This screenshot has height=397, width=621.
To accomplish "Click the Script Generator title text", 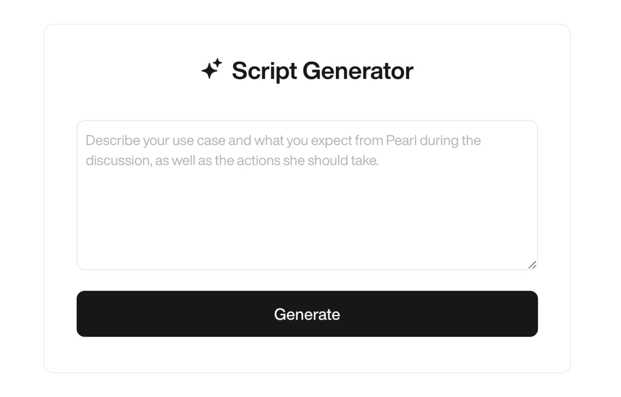I will pyautogui.click(x=323, y=71).
